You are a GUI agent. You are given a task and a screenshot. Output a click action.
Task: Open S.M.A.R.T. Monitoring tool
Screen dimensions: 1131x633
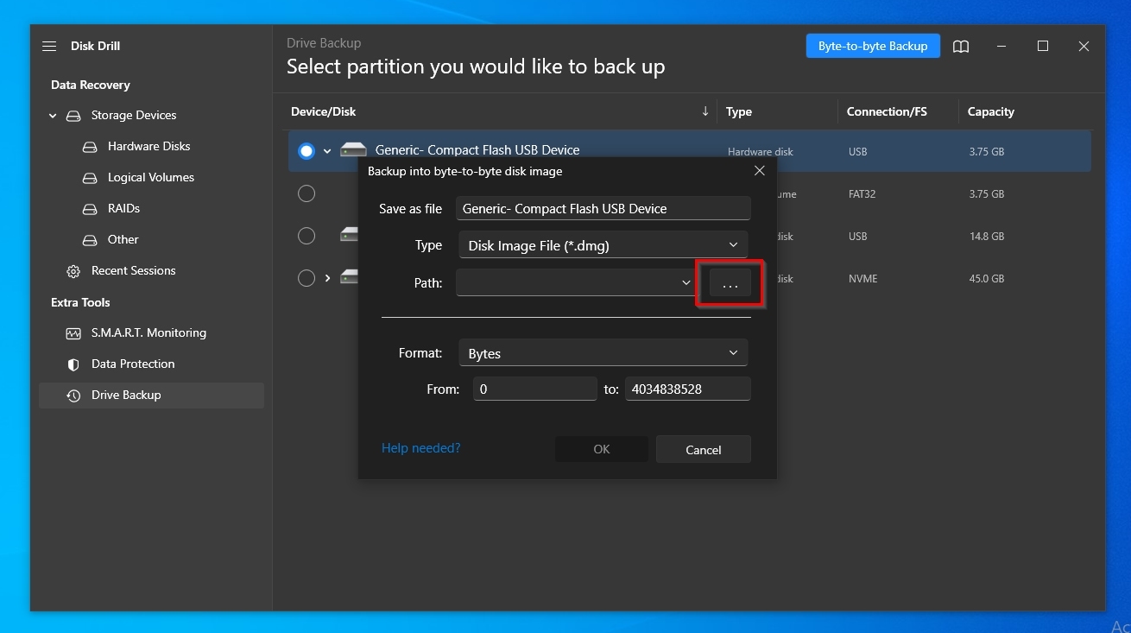pyautogui.click(x=148, y=333)
